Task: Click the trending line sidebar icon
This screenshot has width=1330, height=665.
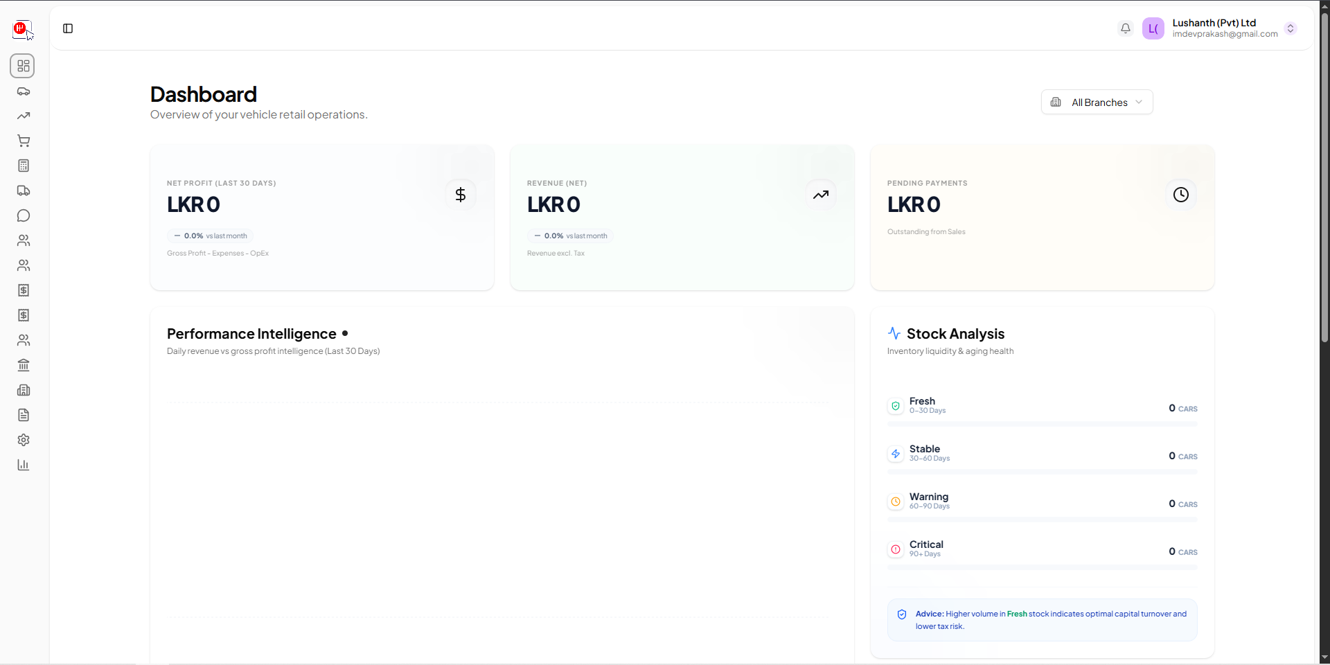Action: pyautogui.click(x=24, y=116)
